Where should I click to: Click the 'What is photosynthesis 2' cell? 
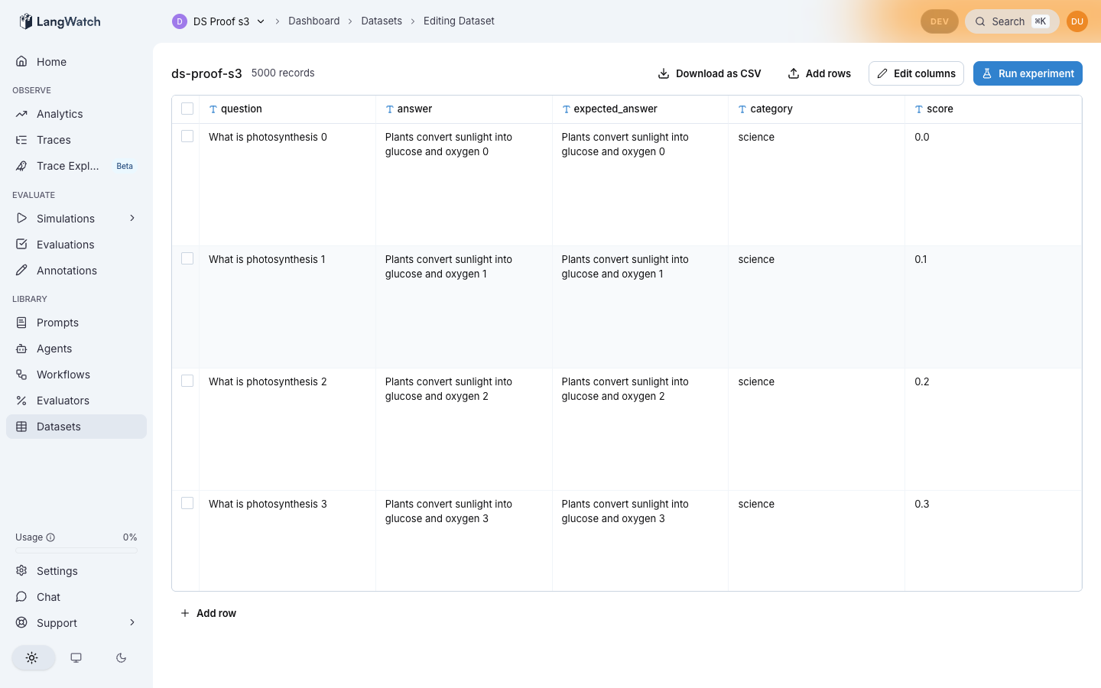coord(287,430)
